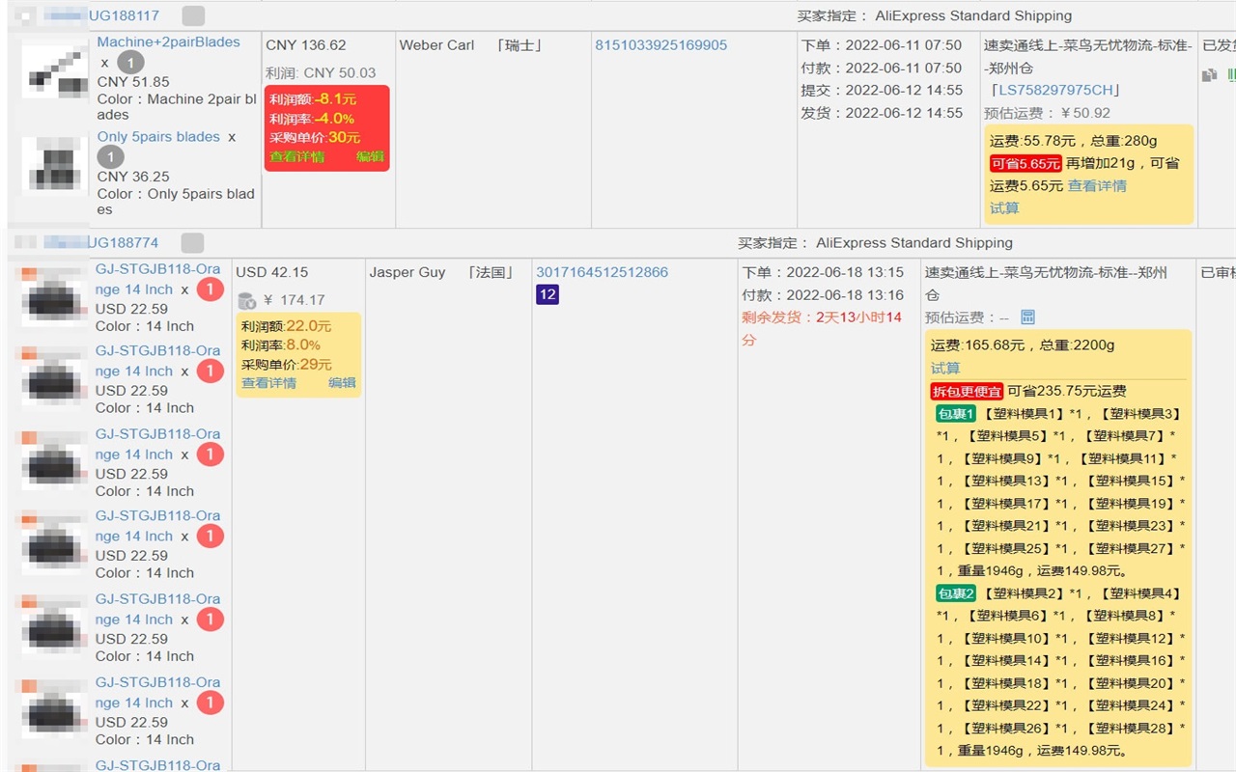Open the Only 5pairs blades product link
1236x772 pixels.
click(x=158, y=136)
